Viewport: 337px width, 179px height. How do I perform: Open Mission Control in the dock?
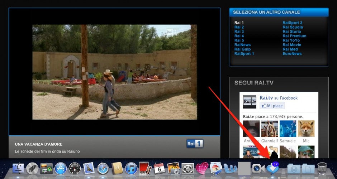click(x=46, y=169)
